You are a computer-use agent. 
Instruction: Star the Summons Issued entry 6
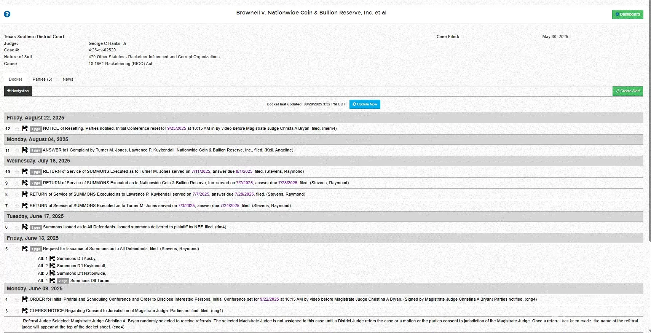(17, 228)
